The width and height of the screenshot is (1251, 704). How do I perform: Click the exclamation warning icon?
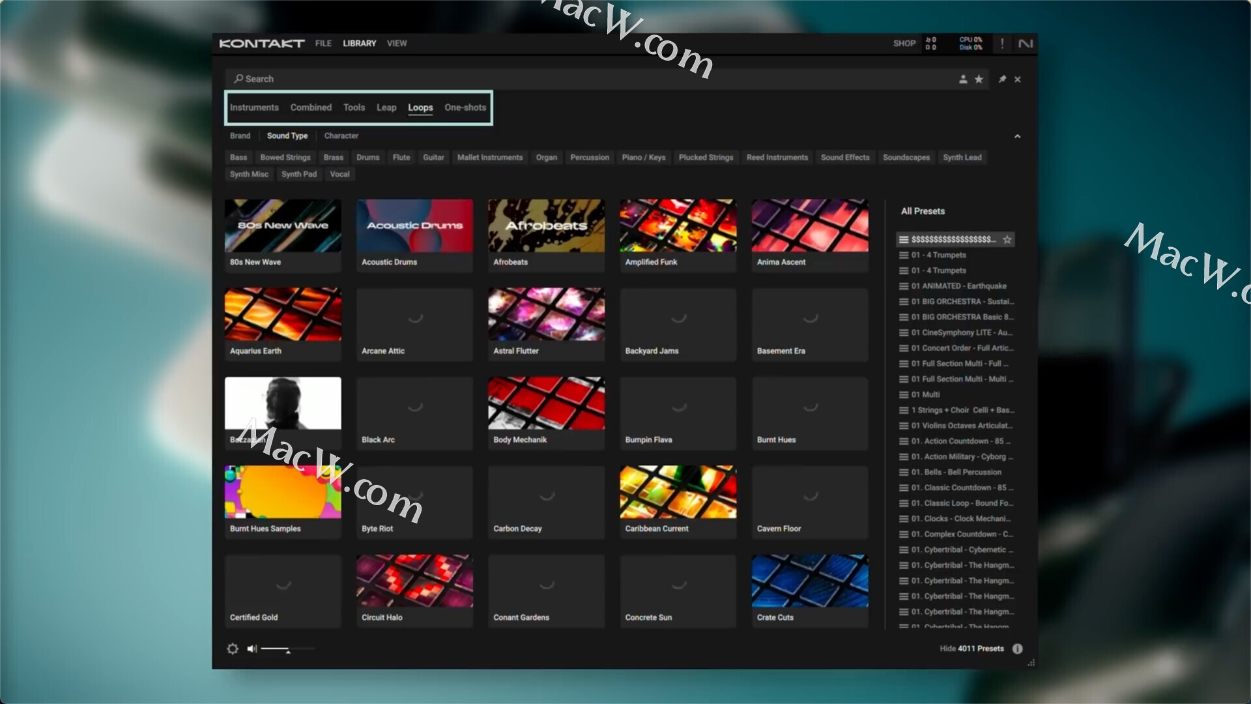1002,43
